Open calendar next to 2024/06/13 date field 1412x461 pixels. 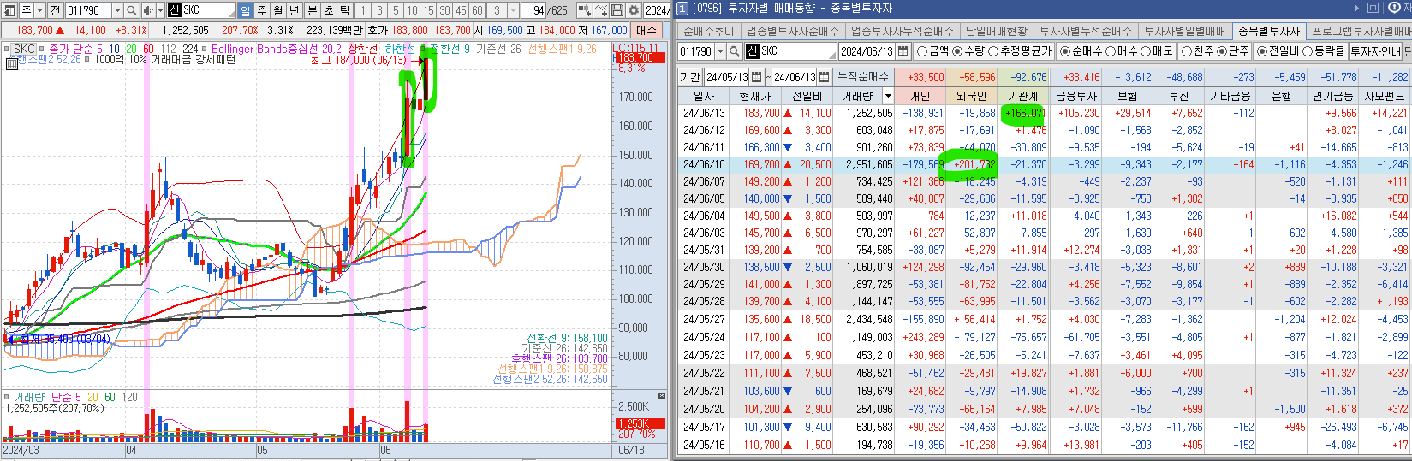point(903,51)
